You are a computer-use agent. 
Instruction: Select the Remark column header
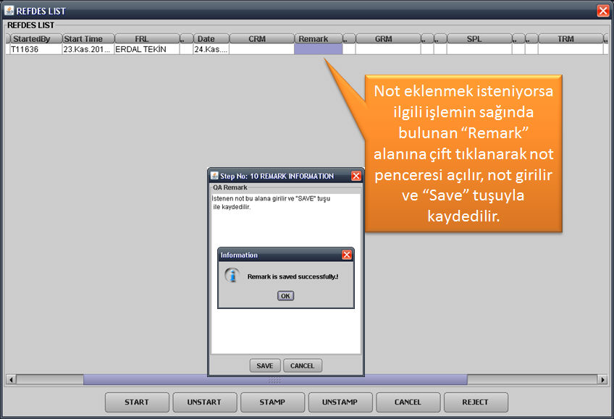(x=319, y=39)
